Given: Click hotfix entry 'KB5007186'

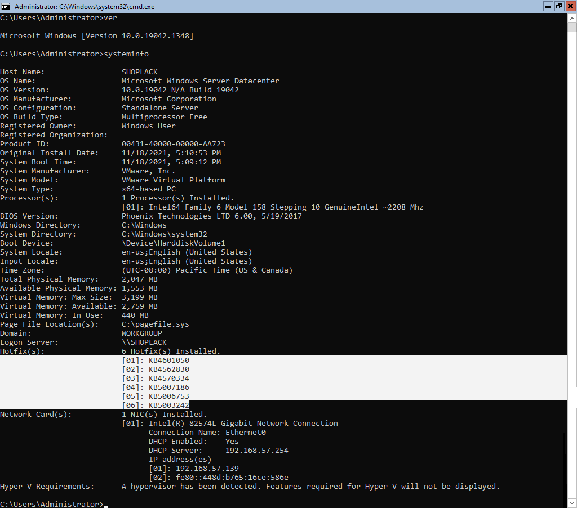Looking at the screenshot, I should (x=169, y=387).
